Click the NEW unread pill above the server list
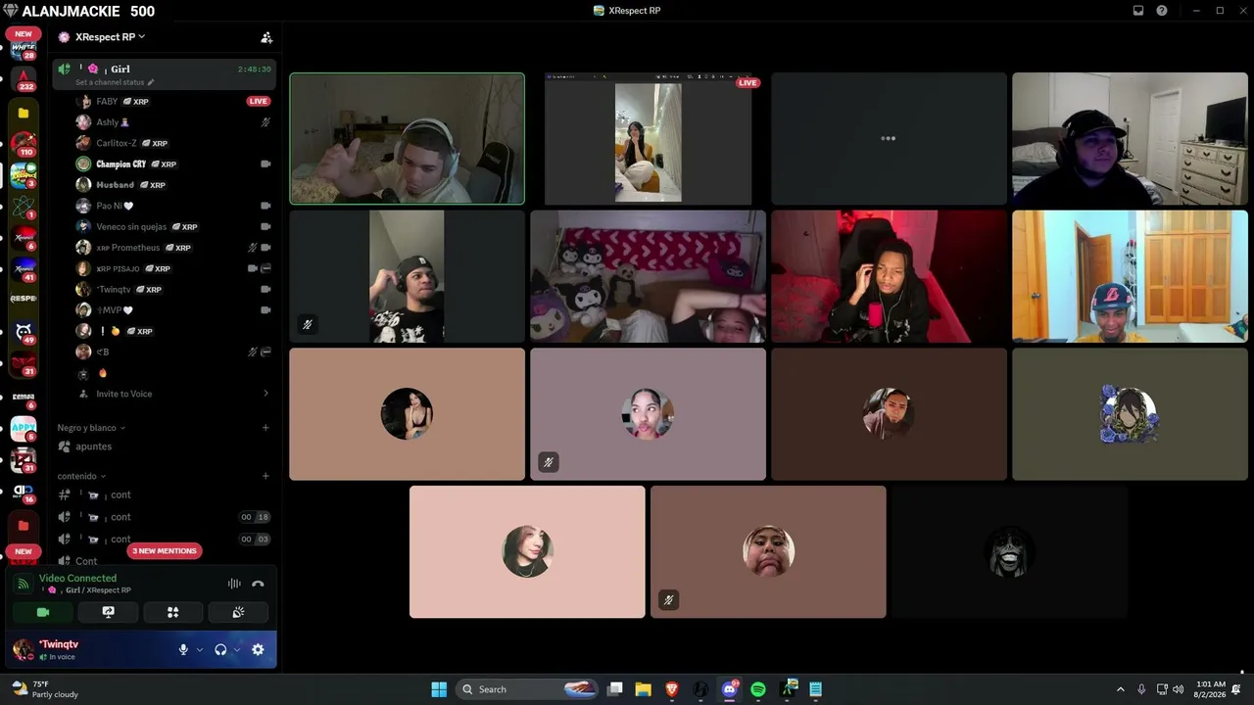Image resolution: width=1254 pixels, height=705 pixels. click(24, 34)
